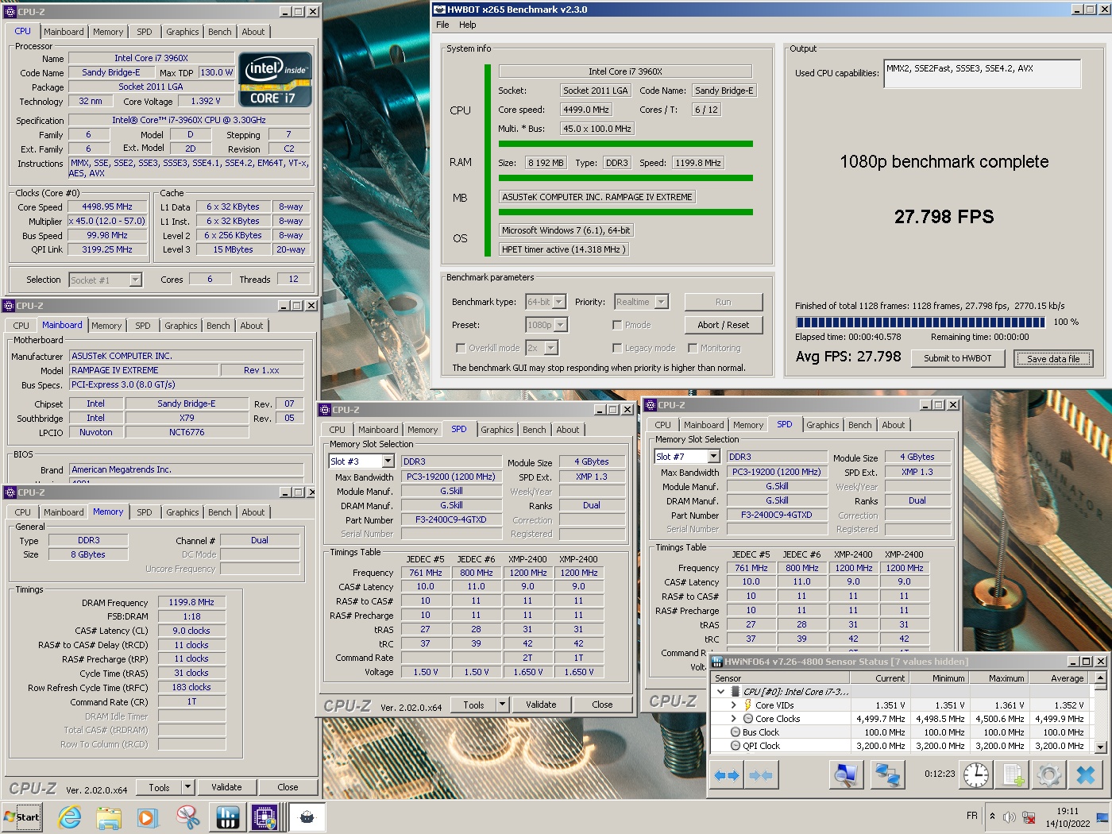Click the network status tray icon
The width and height of the screenshot is (1112, 834).
[1029, 817]
